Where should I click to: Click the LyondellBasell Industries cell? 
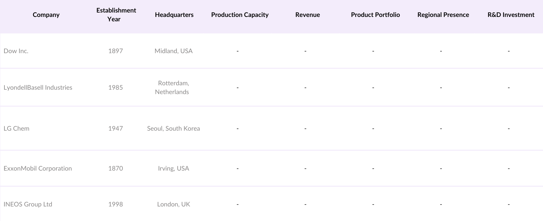38,88
